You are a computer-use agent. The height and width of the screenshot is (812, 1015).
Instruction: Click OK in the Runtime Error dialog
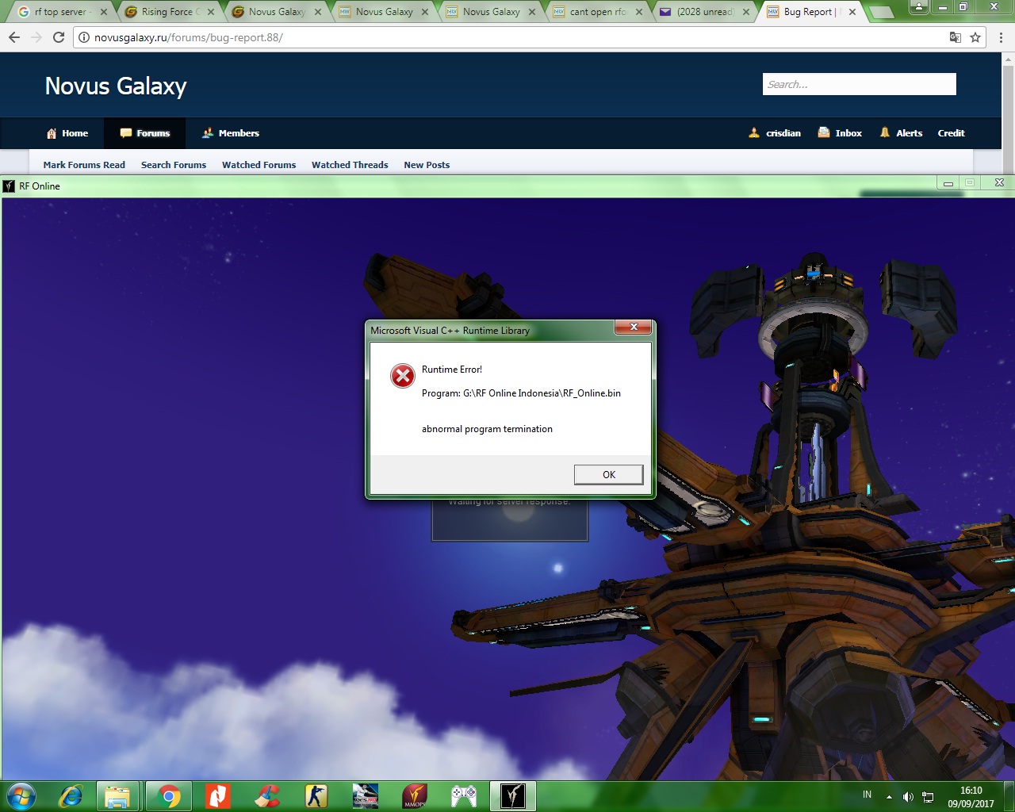pyautogui.click(x=608, y=474)
